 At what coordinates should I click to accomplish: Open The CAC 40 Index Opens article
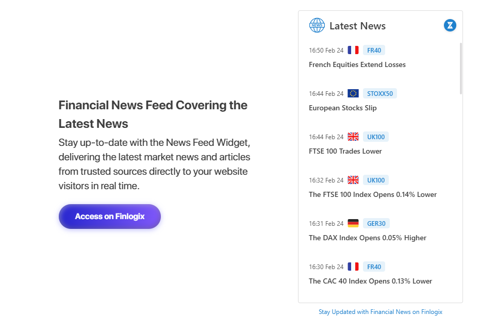pyautogui.click(x=370, y=281)
